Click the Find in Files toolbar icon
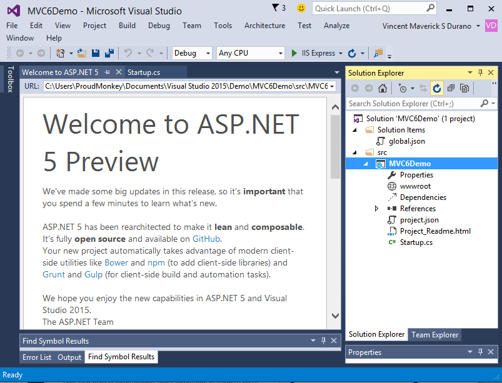The width and height of the screenshot is (502, 383). (378, 53)
